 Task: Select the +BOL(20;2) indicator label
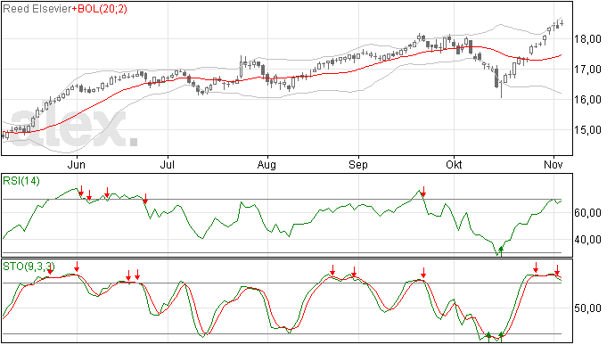(x=100, y=9)
